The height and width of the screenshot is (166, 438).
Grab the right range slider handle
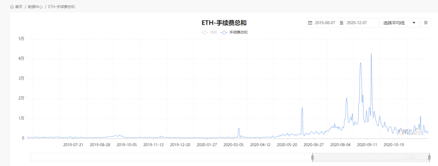(429, 157)
